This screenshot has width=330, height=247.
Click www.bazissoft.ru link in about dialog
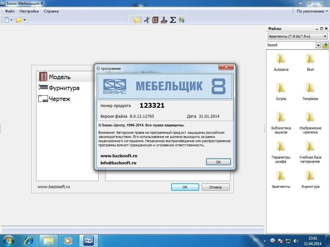pos(119,156)
